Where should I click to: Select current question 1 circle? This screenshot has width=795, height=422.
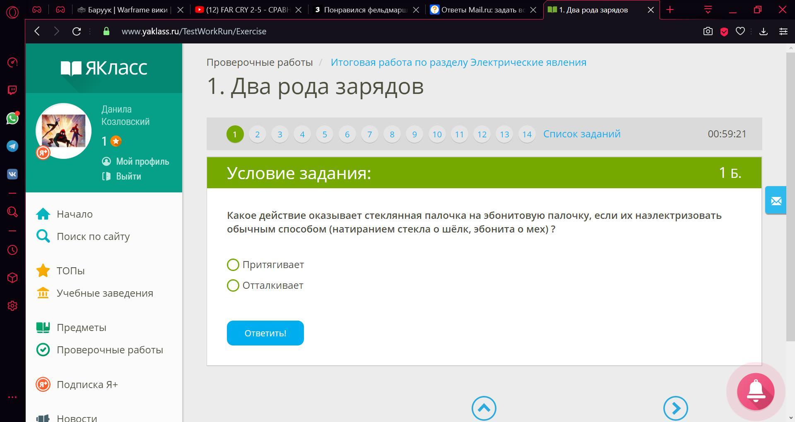pyautogui.click(x=235, y=134)
